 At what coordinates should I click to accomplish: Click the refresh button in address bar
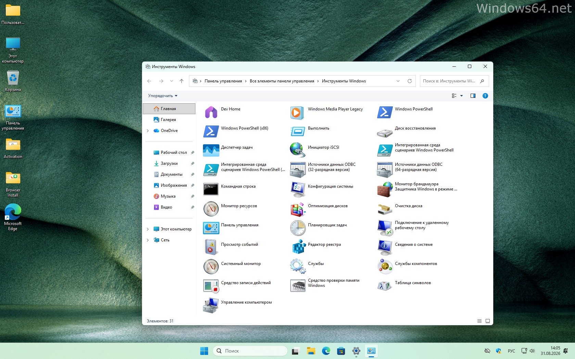coord(409,81)
